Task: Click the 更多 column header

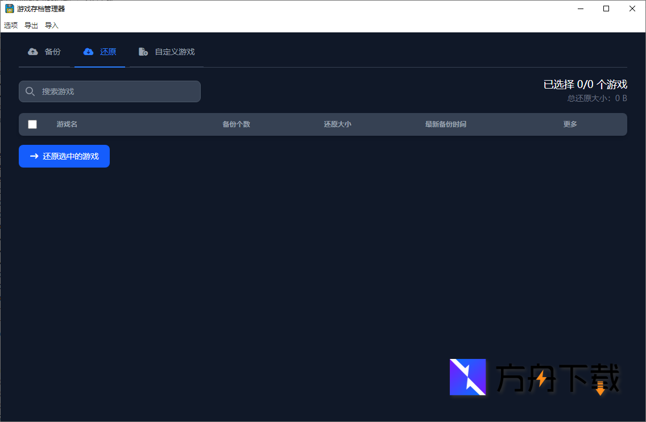Action: (570, 124)
